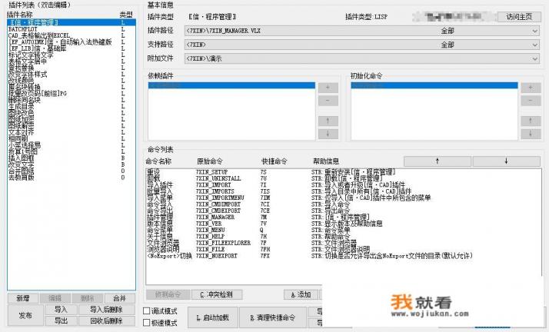Image resolution: width=549 pixels, height=332 pixels.
Task: Open the 支持路径 dropdown
Action: click(x=362, y=45)
